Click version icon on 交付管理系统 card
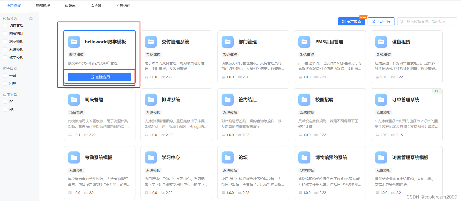461x201 pixels. coord(147,77)
